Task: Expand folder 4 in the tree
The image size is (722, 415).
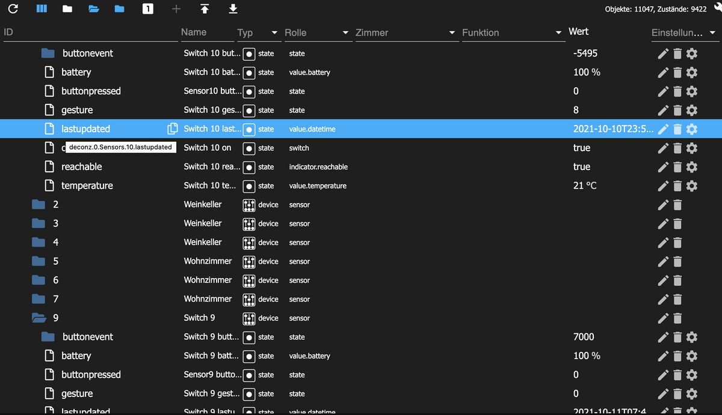Action: pos(39,243)
